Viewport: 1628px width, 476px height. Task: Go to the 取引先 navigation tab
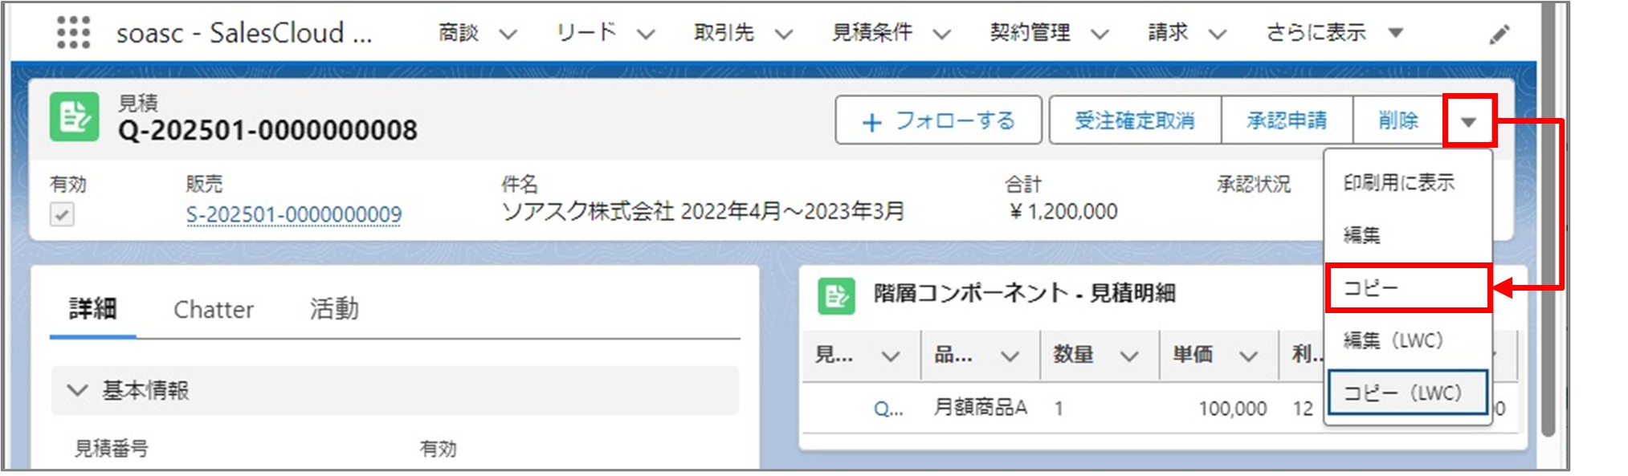[724, 33]
